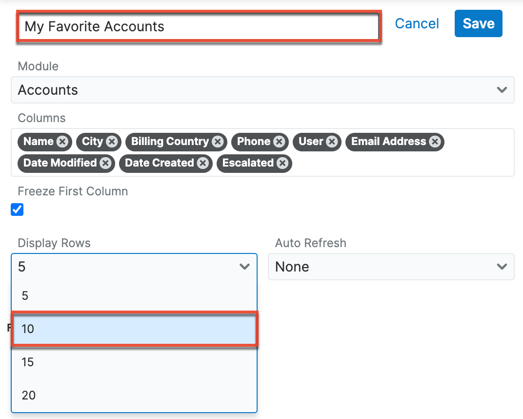Remove the Name column tag
523x419 pixels.
click(x=62, y=142)
